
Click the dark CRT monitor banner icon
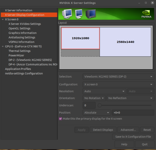tap(91, 14)
